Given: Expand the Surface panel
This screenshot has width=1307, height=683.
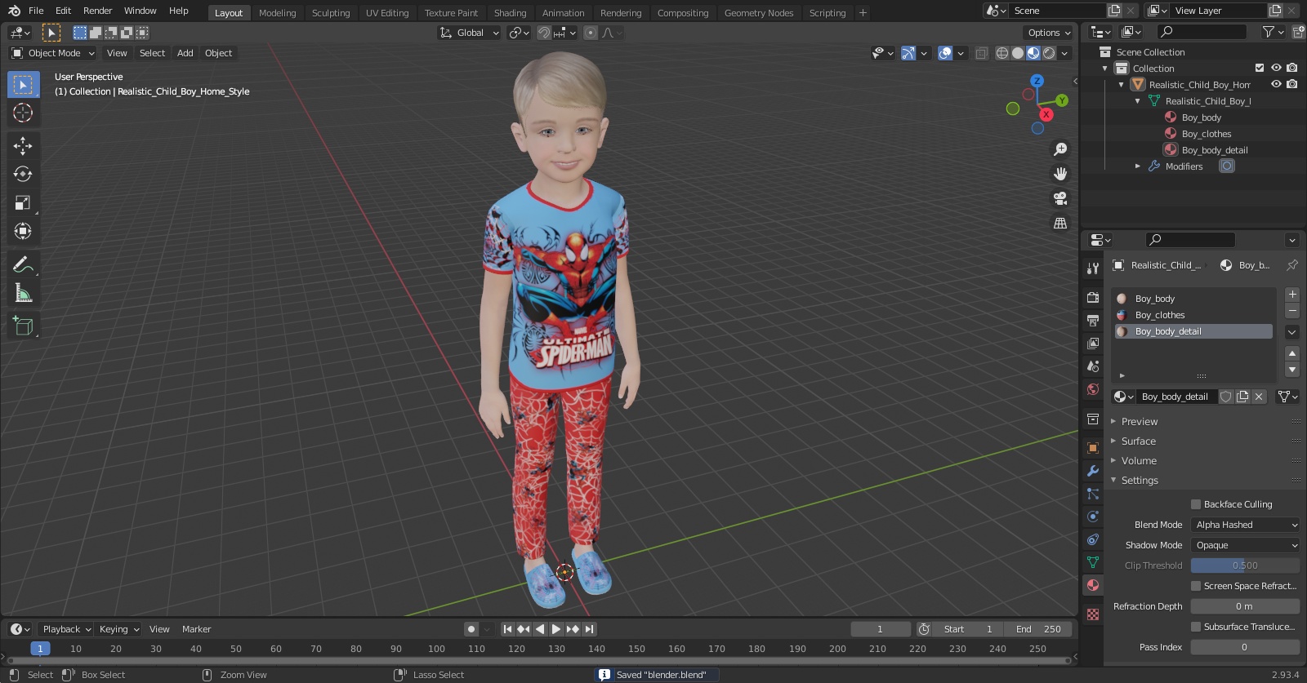Looking at the screenshot, I should coord(1138,441).
